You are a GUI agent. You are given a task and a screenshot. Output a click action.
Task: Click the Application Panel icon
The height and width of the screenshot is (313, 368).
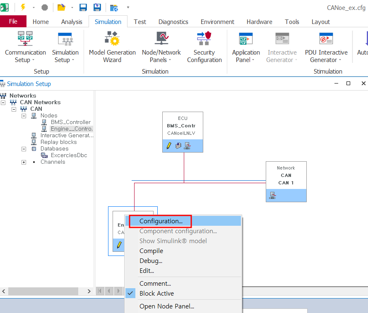(x=246, y=39)
